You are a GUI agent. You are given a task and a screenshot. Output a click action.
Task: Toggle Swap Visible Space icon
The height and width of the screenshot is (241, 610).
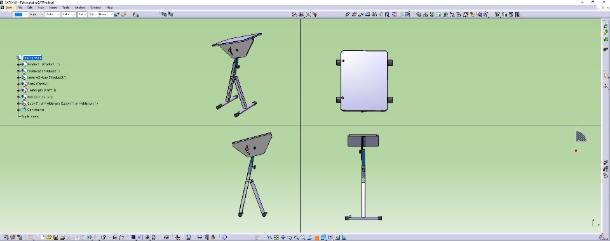click(x=344, y=237)
